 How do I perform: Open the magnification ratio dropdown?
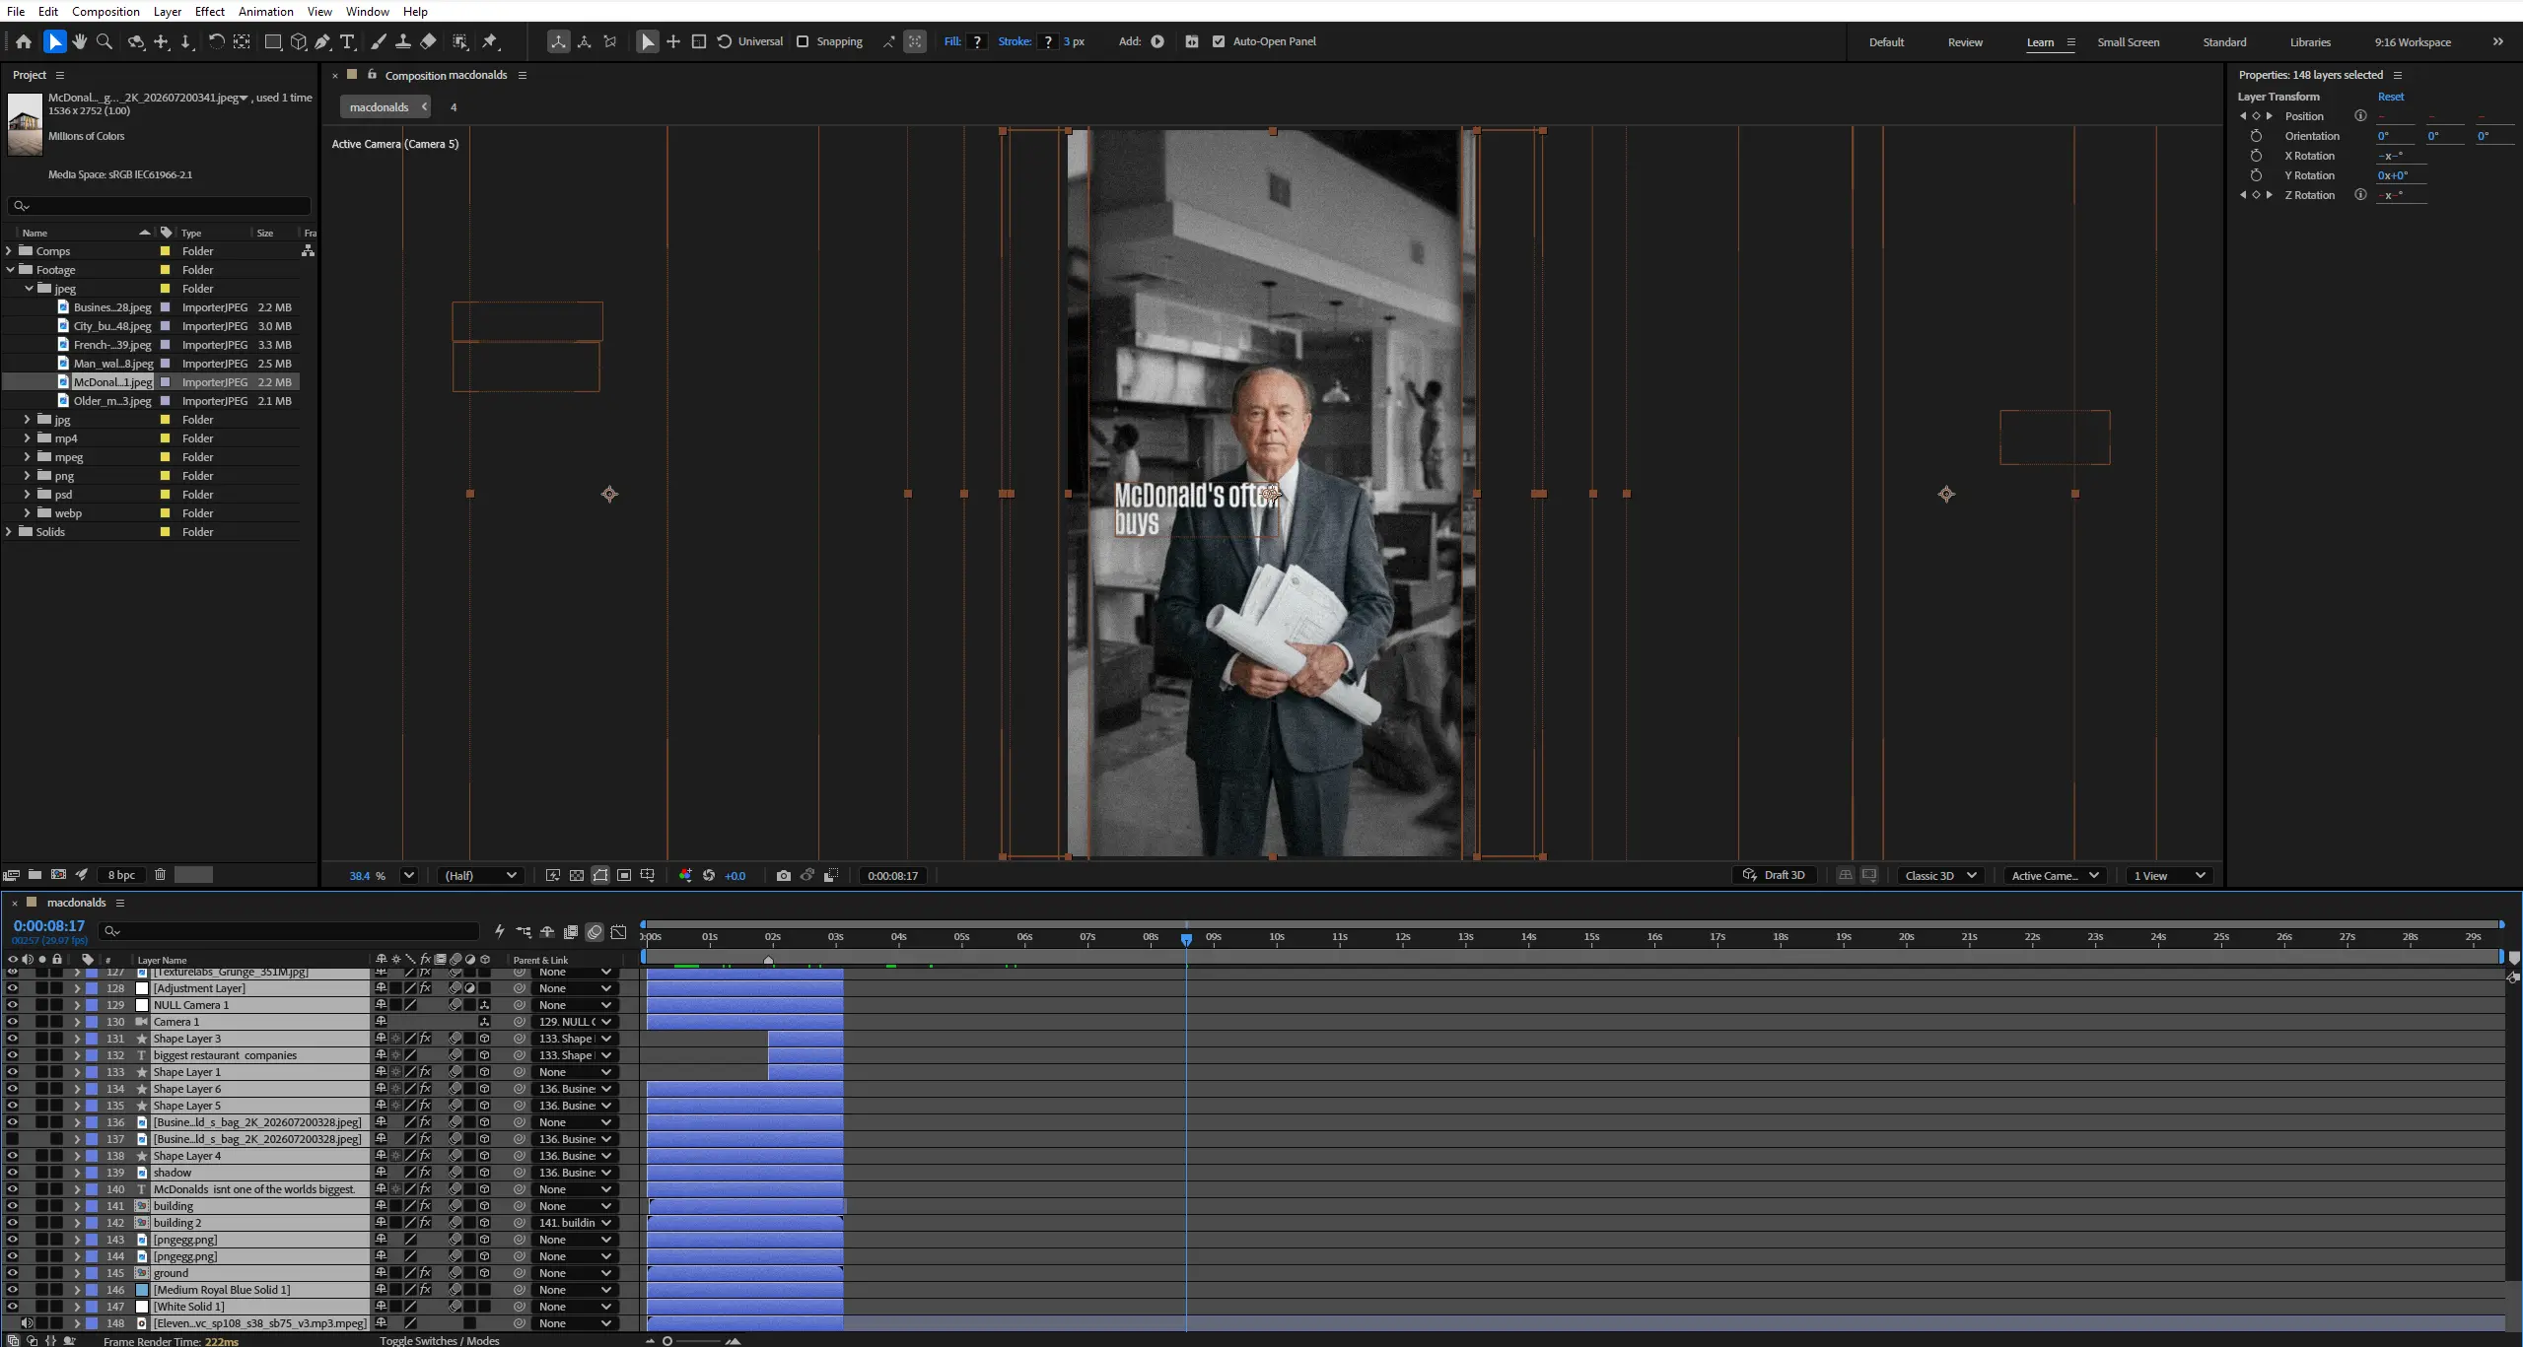coord(409,875)
